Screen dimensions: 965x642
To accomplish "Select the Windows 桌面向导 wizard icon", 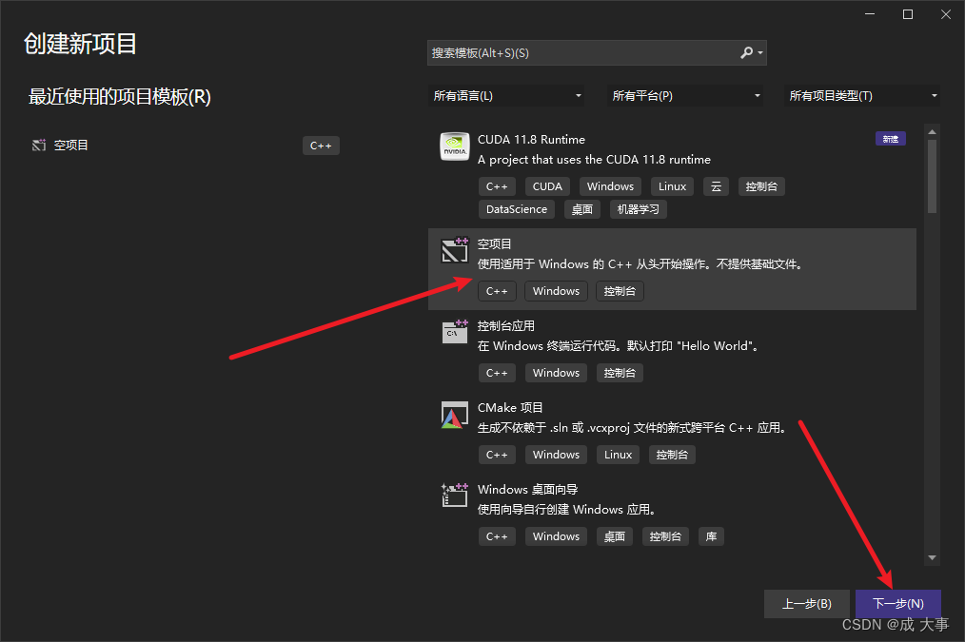I will (x=454, y=496).
